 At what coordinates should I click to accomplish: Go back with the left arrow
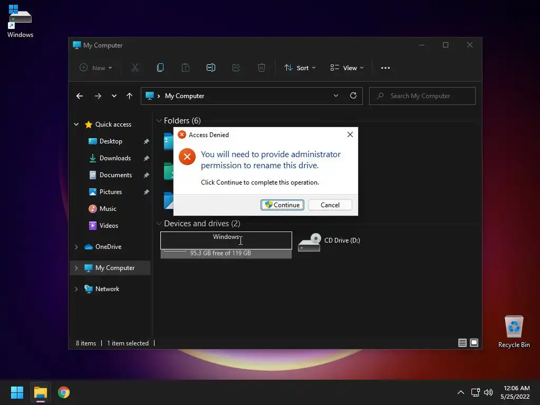click(80, 96)
